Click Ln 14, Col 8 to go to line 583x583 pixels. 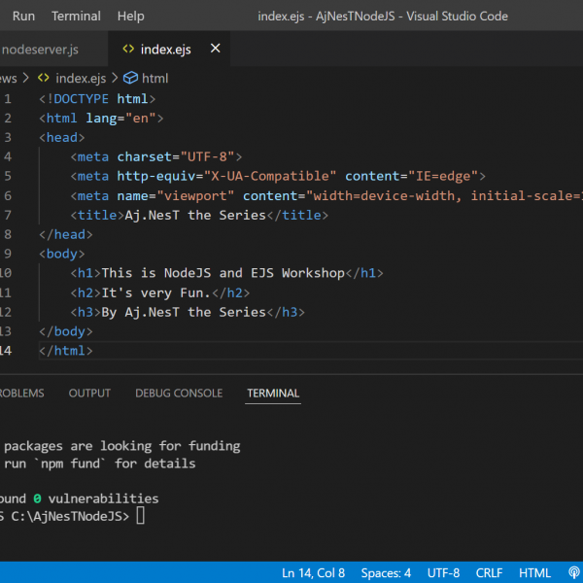[313, 573]
